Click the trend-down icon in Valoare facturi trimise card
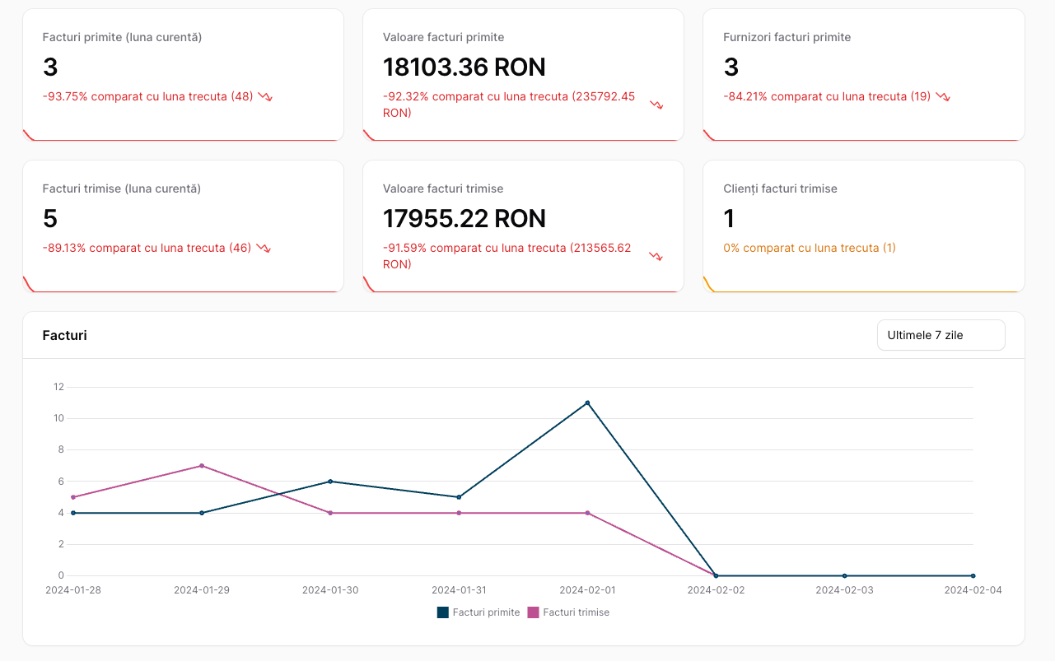Viewport: 1055px width, 661px height. (656, 256)
